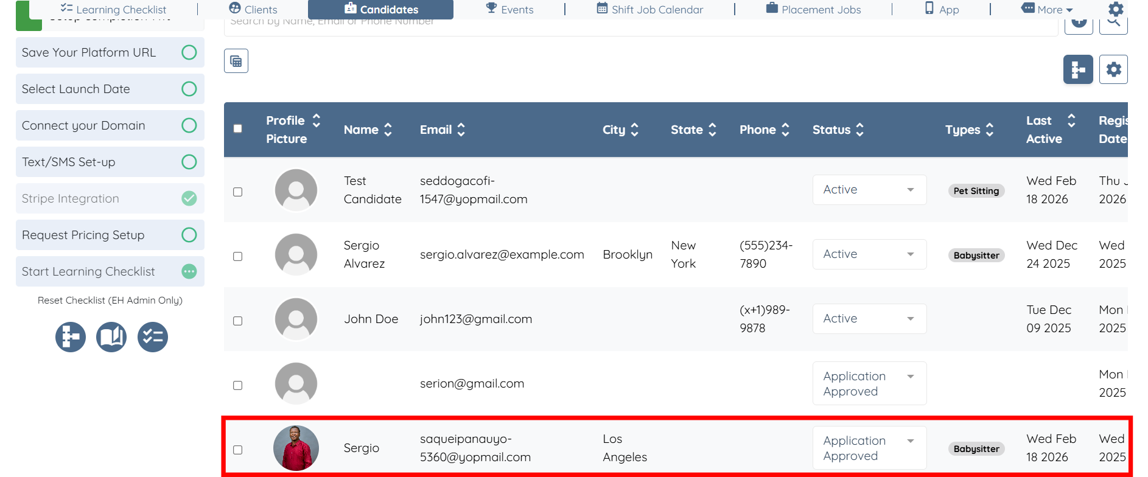Select the checkbox for Sergio from Los Angeles
The width and height of the screenshot is (1148, 477).
238,450
